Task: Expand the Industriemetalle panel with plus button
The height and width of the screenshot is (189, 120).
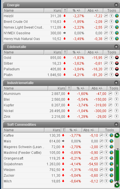Action: (116, 83)
